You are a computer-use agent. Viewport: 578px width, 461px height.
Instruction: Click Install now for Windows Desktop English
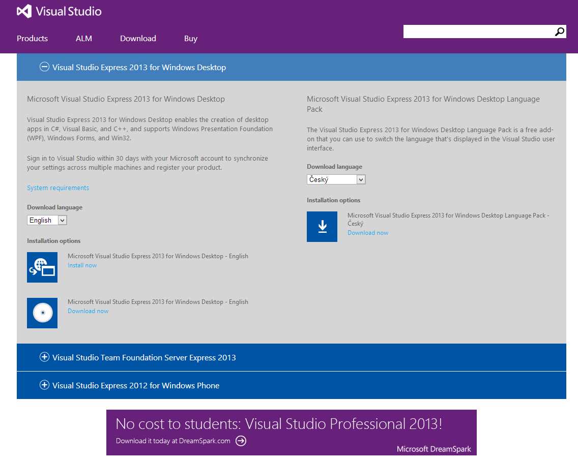click(82, 265)
